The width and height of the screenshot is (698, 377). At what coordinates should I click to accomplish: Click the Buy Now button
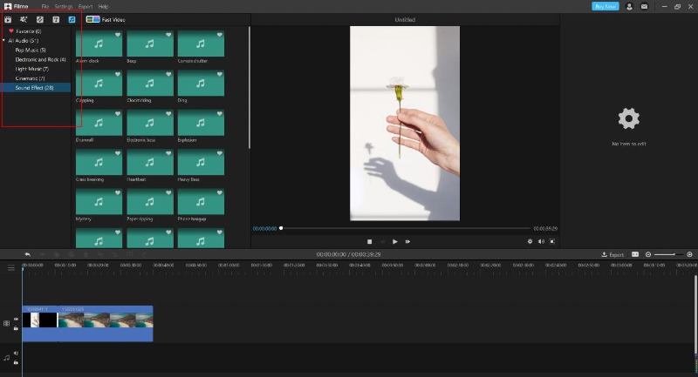click(605, 7)
